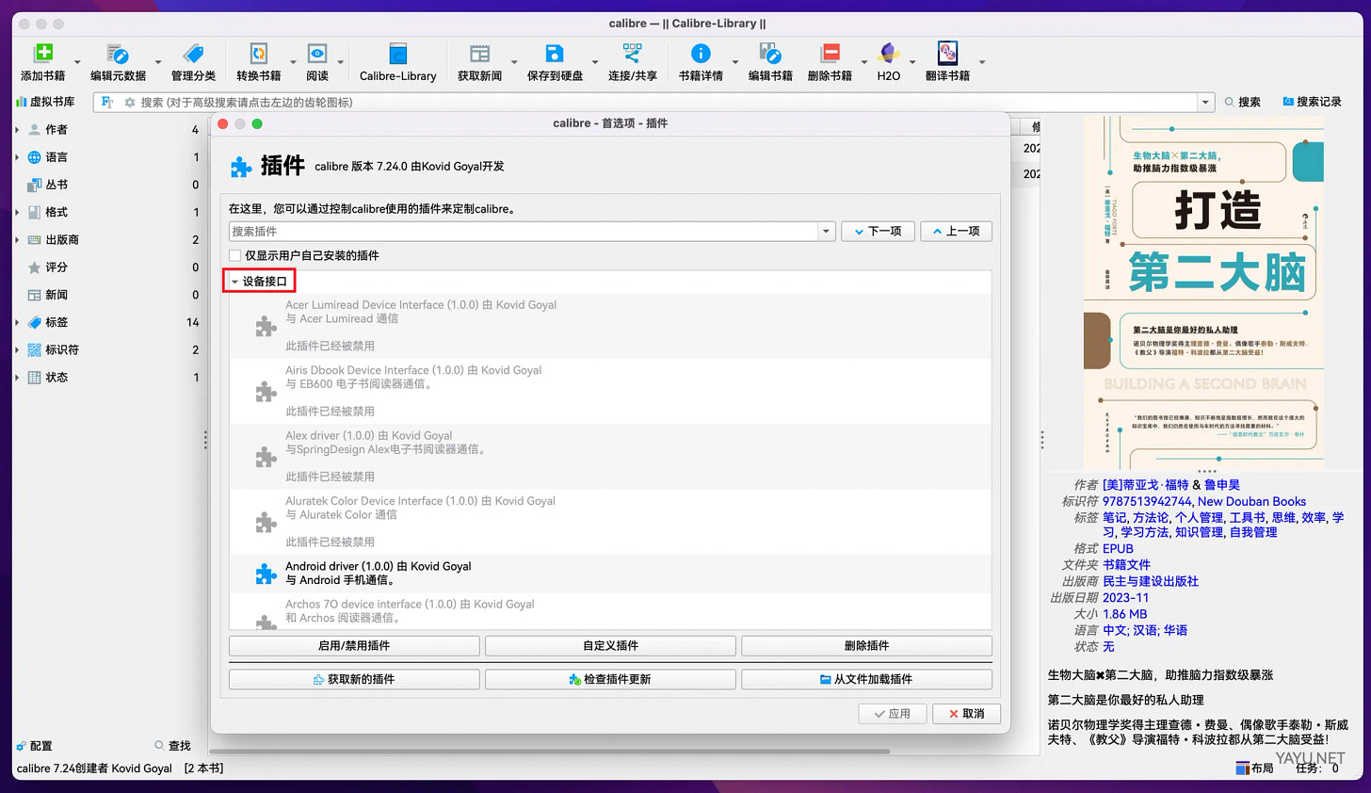Select the Airis Dbook Device Interface plugin
The height and width of the screenshot is (793, 1371).
tap(610, 391)
